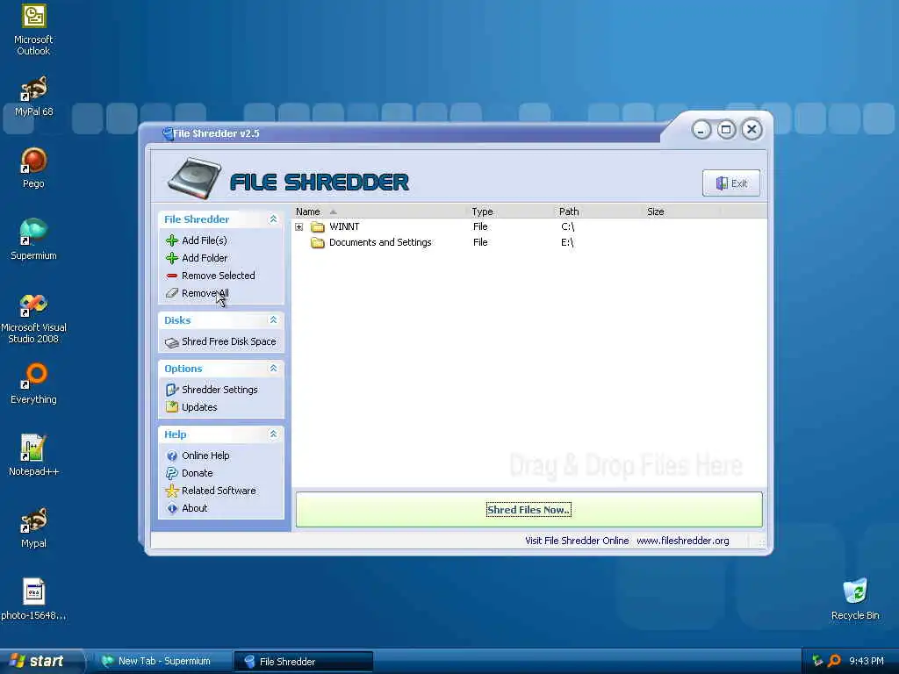The image size is (899, 674).
Task: Click the E:\ path cell
Action: coord(567,242)
